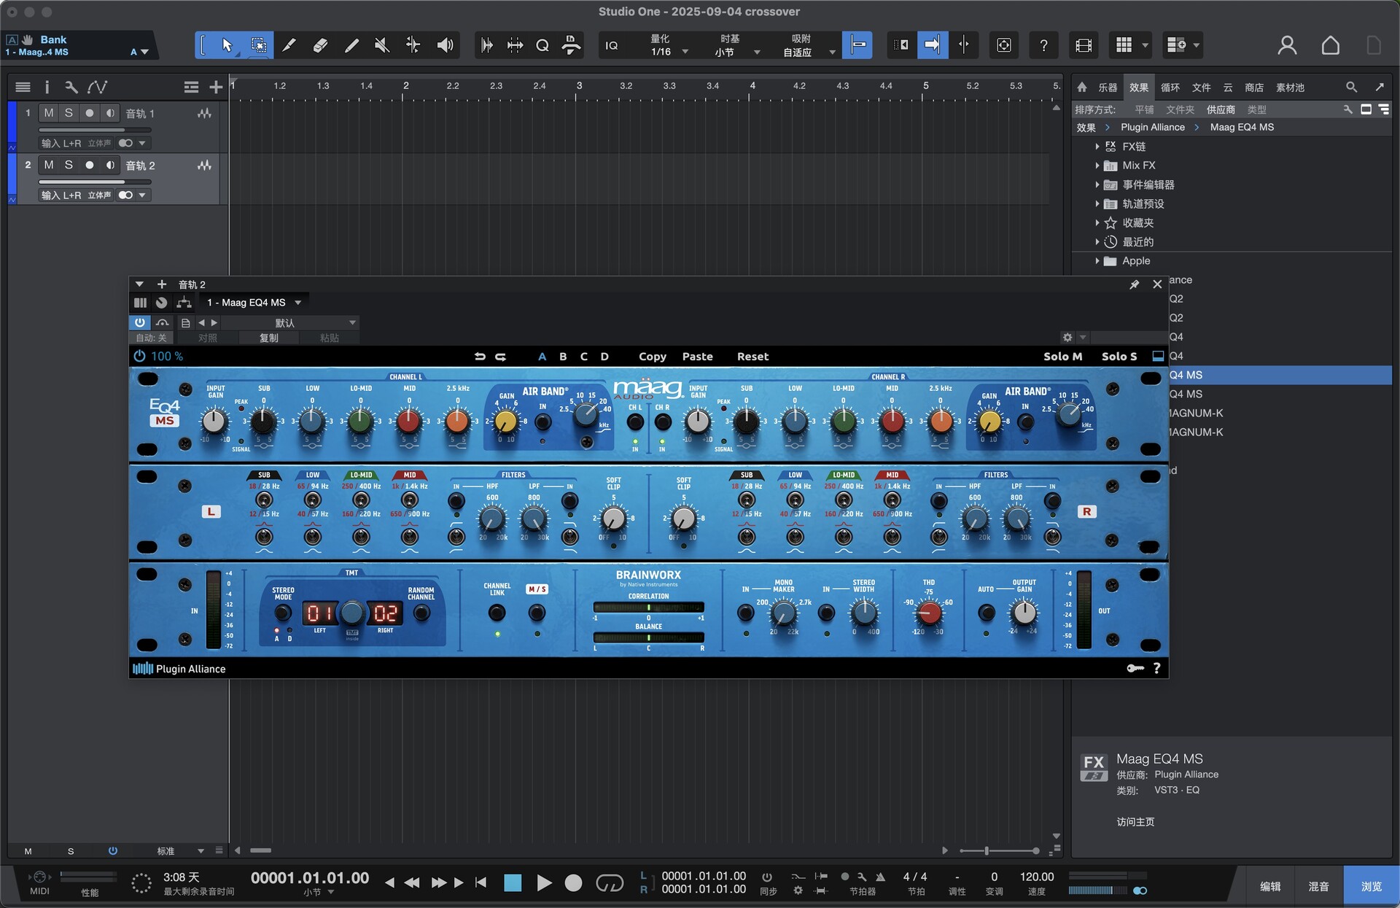Screen dimensions: 1400x908
Task: Select the Listen speaker tool
Action: [x=445, y=45]
